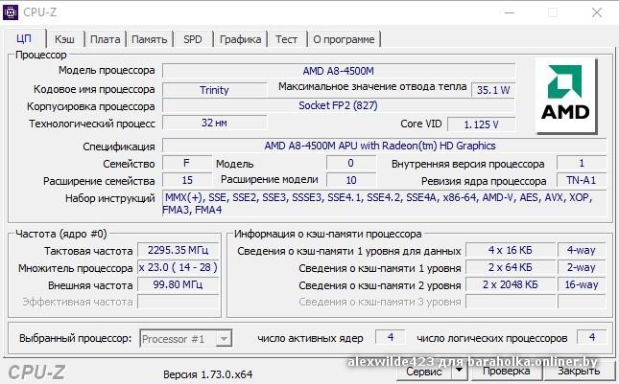Click the multiplier x 23.0 value
619x384 pixels.
[x=178, y=267]
